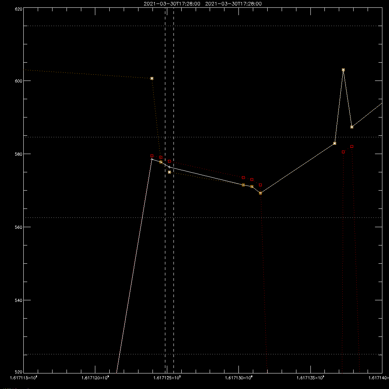Click the y-axis label 620

click(19, 9)
